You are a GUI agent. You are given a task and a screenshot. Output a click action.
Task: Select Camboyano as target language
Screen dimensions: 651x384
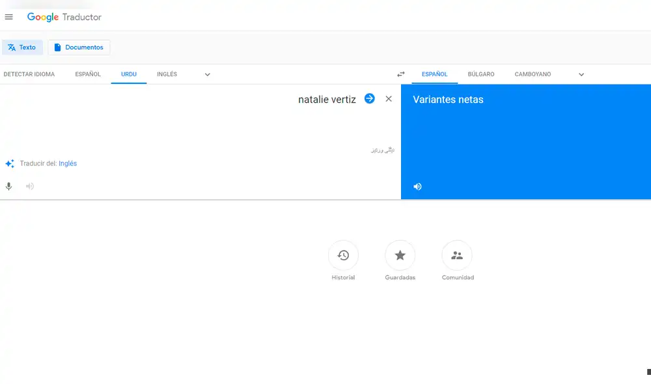[533, 74]
